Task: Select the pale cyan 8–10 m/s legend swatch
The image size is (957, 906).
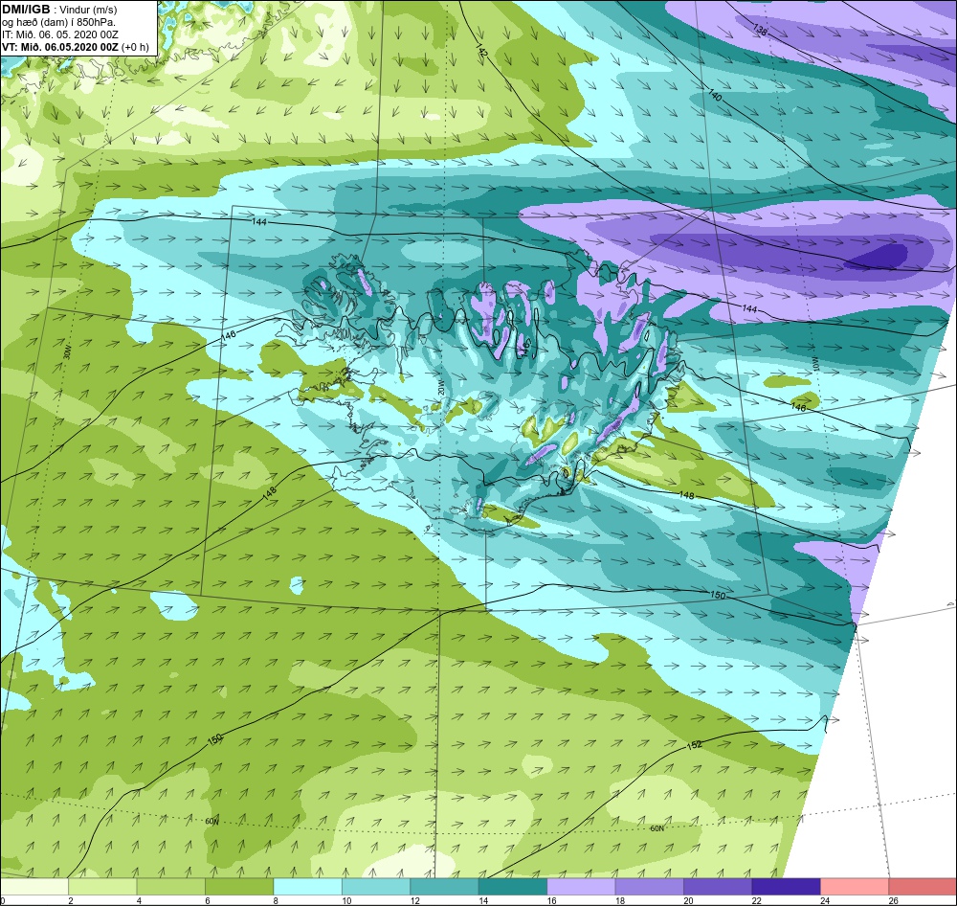Action: [307, 886]
